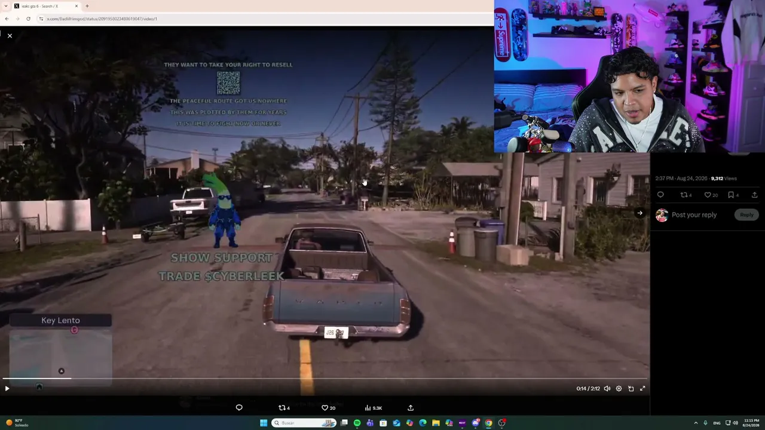The width and height of the screenshot is (765, 430).
Task: Click the taskbar search box
Action: pos(304,423)
